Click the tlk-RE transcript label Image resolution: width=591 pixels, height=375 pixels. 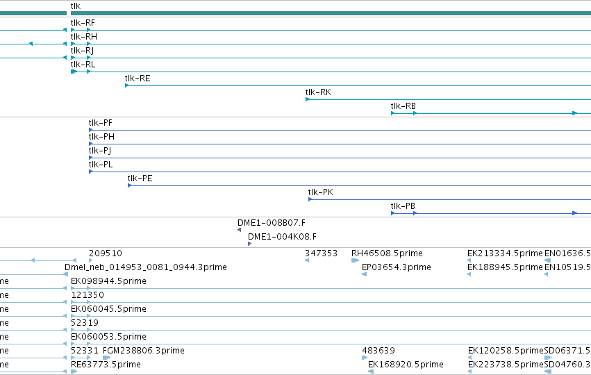click(138, 78)
